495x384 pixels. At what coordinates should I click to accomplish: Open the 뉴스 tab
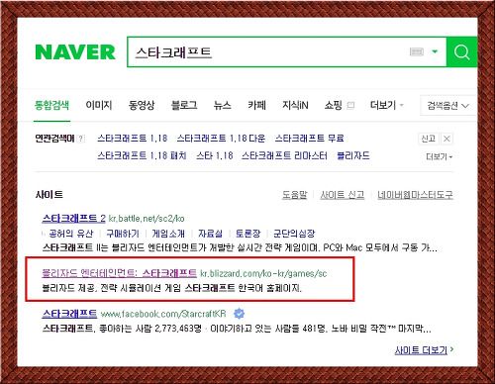(222, 105)
